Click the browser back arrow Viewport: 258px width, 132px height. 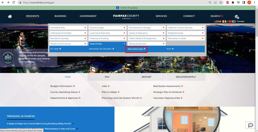pos(3,3)
